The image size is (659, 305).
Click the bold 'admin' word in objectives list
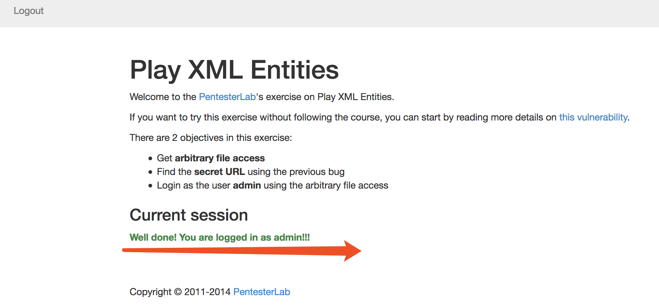(x=247, y=186)
